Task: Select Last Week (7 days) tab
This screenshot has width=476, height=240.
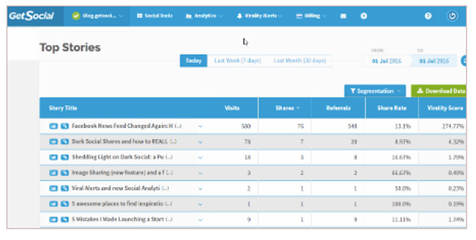Action: click(238, 60)
